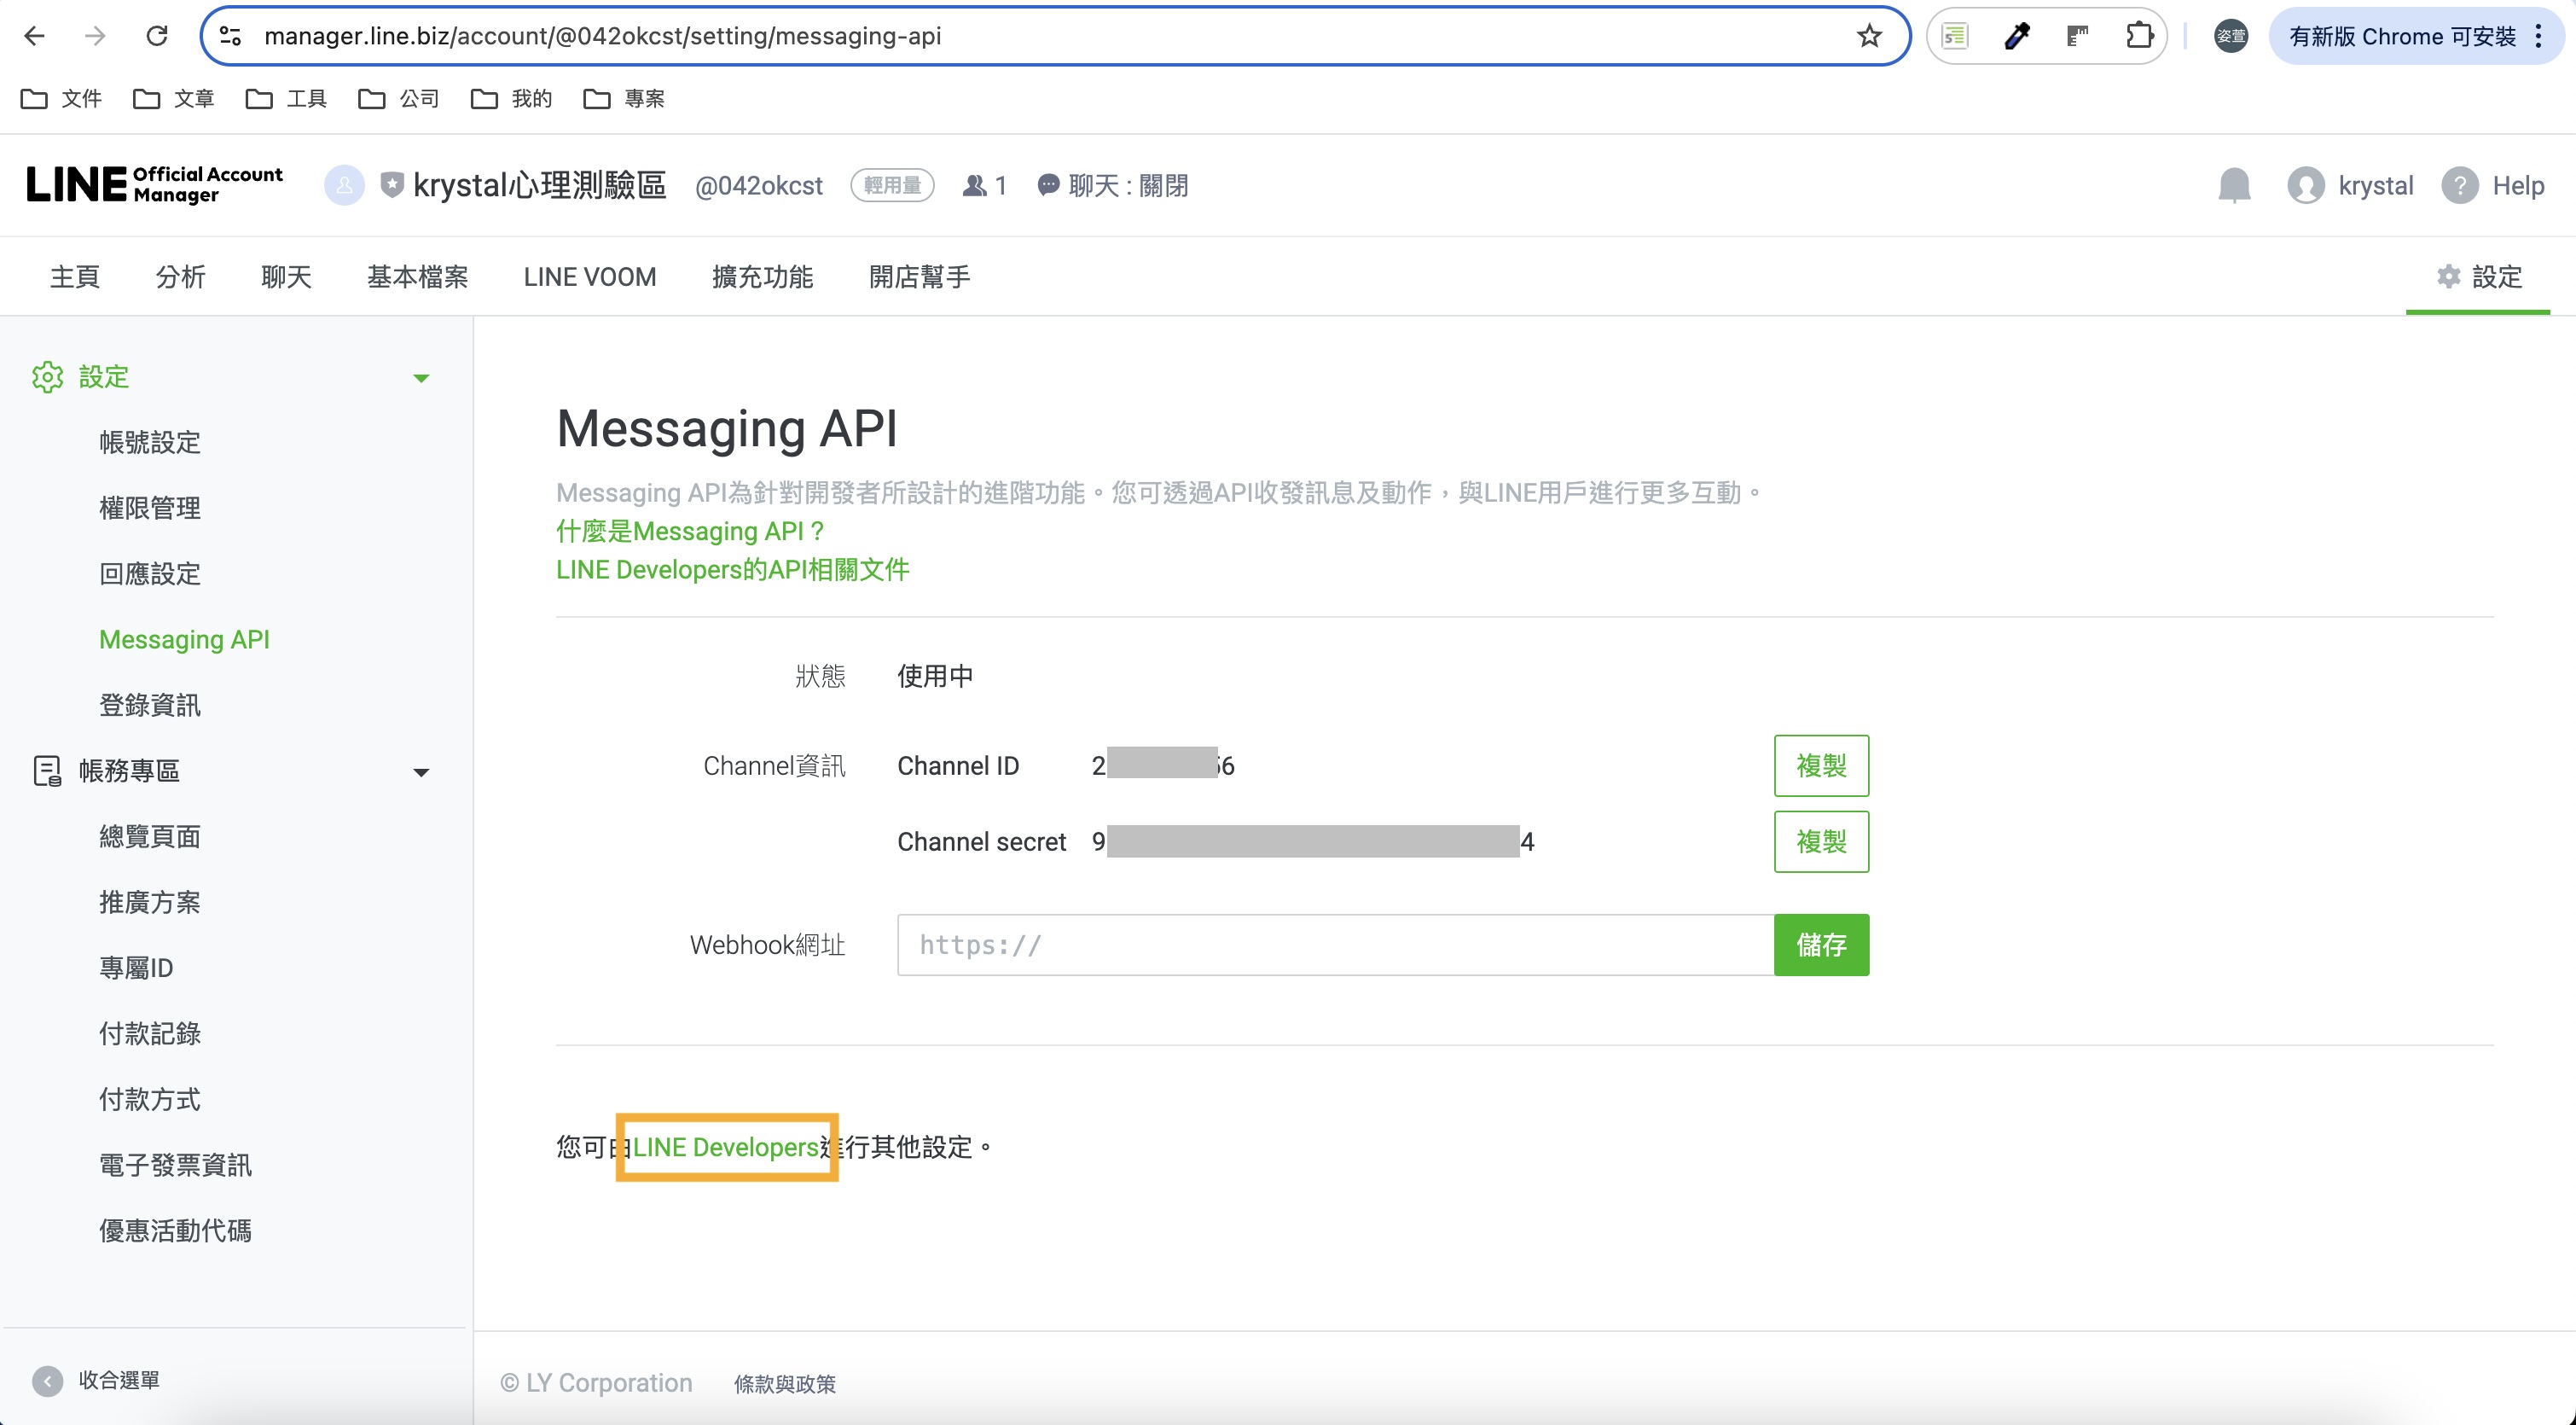Click the account name krystal心理測驗區
The width and height of the screenshot is (2576, 1425).
[540, 185]
